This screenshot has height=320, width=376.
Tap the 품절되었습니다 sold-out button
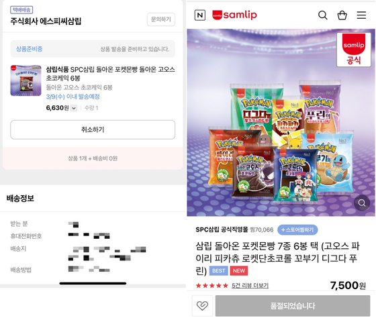pyautogui.click(x=293, y=306)
